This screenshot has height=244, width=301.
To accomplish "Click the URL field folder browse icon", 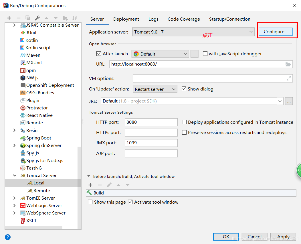I will pyautogui.click(x=288, y=64).
